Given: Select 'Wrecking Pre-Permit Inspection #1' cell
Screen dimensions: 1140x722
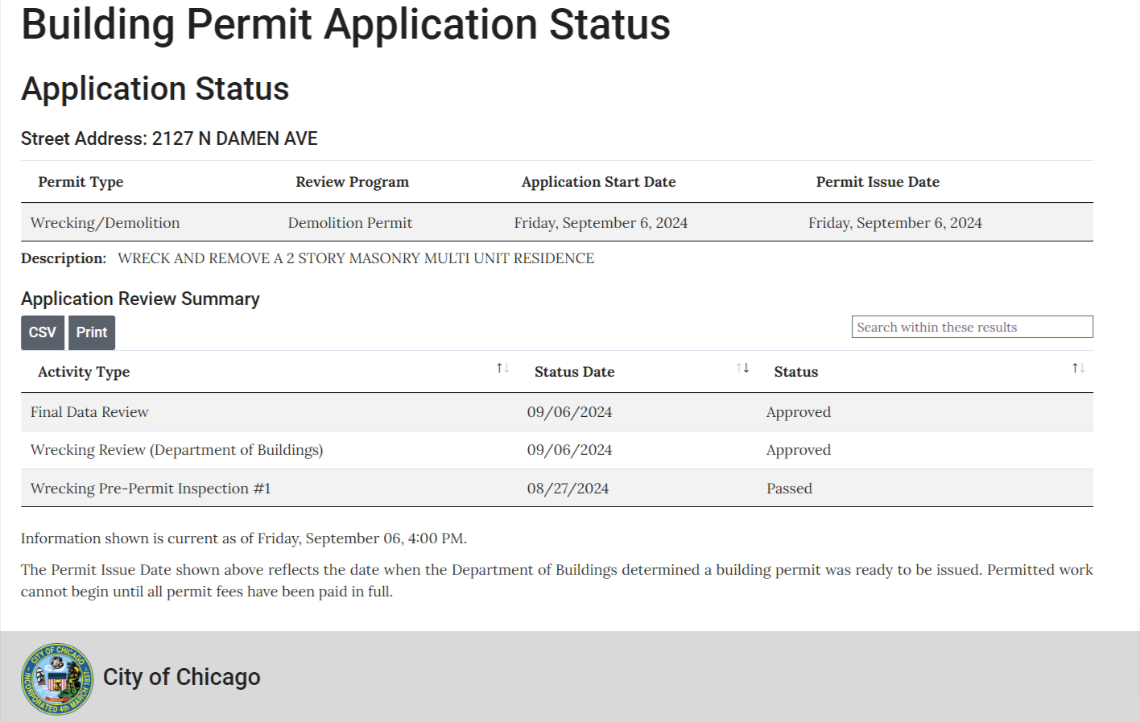Looking at the screenshot, I should [x=151, y=489].
